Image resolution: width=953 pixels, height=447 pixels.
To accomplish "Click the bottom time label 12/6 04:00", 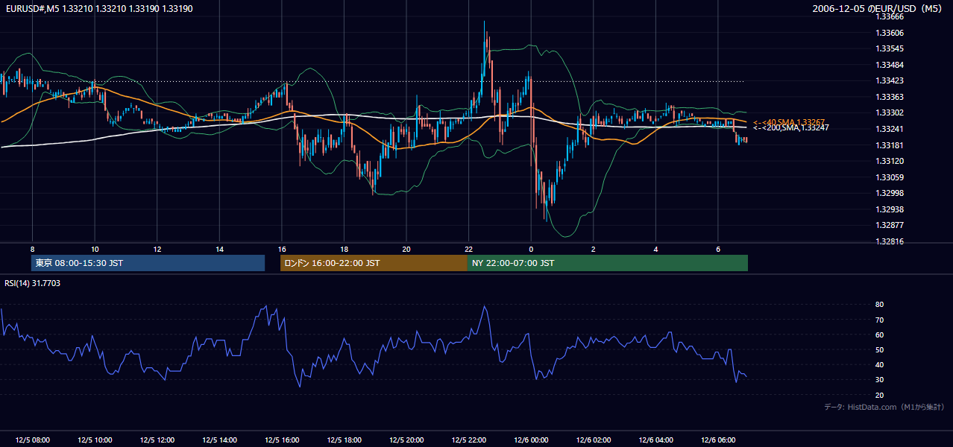I will point(655,440).
